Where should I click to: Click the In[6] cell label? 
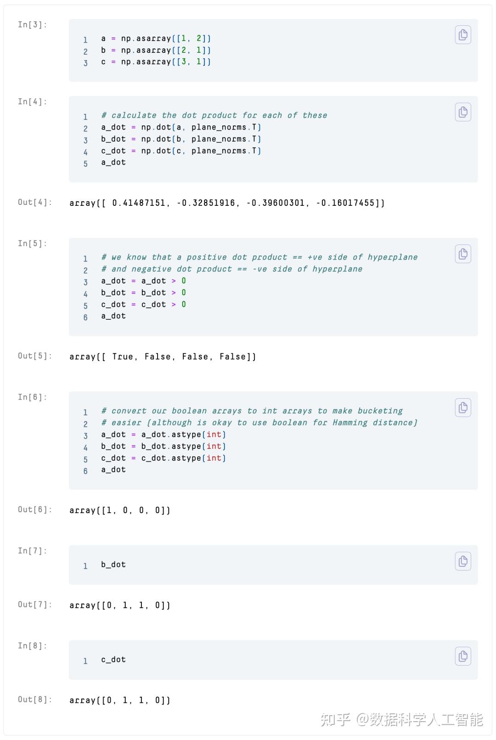pyautogui.click(x=33, y=397)
